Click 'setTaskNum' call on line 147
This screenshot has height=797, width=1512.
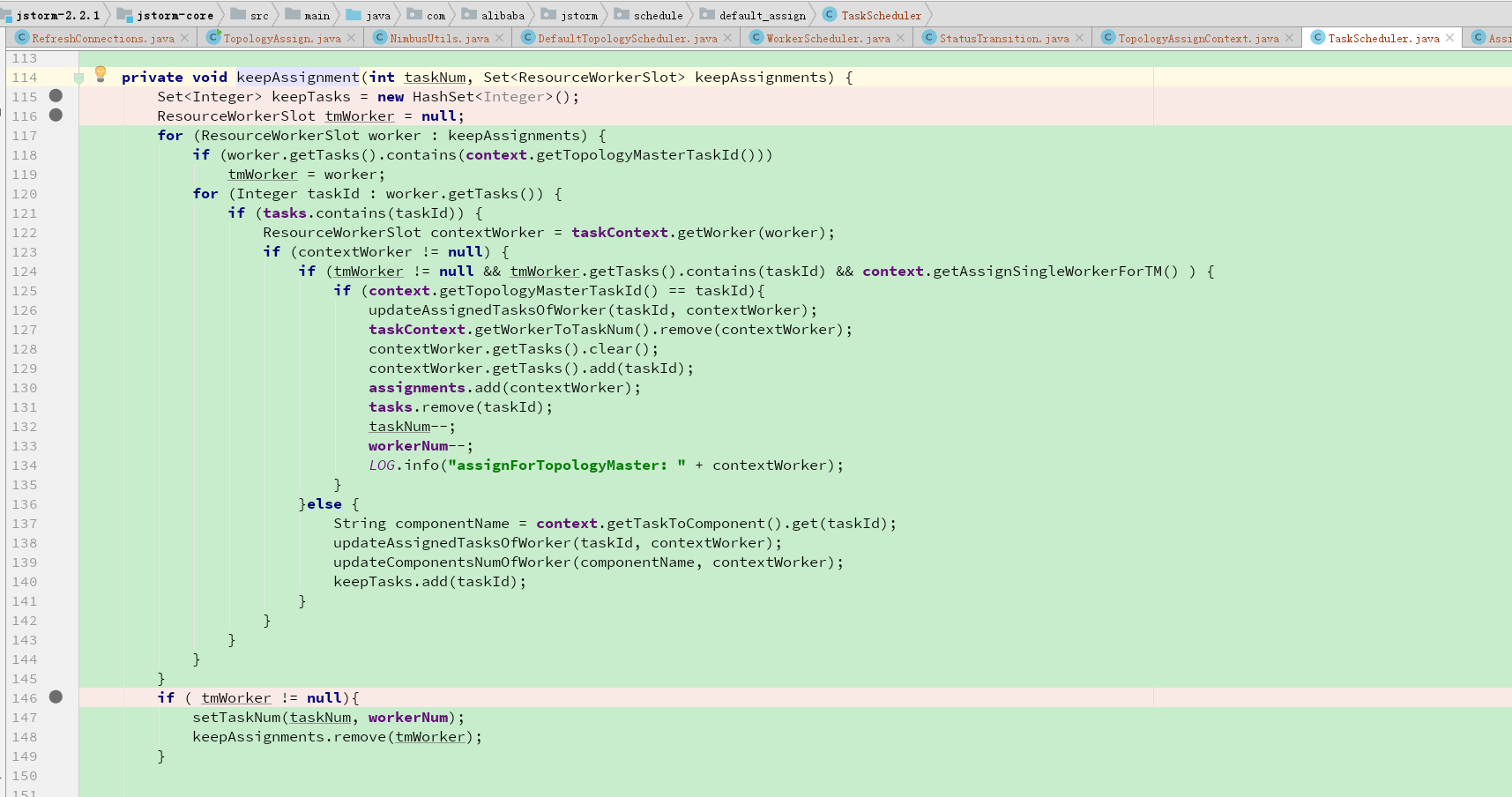pyautogui.click(x=236, y=717)
